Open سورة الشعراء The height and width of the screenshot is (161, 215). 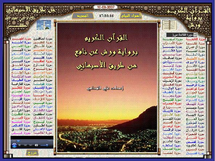[195, 134]
